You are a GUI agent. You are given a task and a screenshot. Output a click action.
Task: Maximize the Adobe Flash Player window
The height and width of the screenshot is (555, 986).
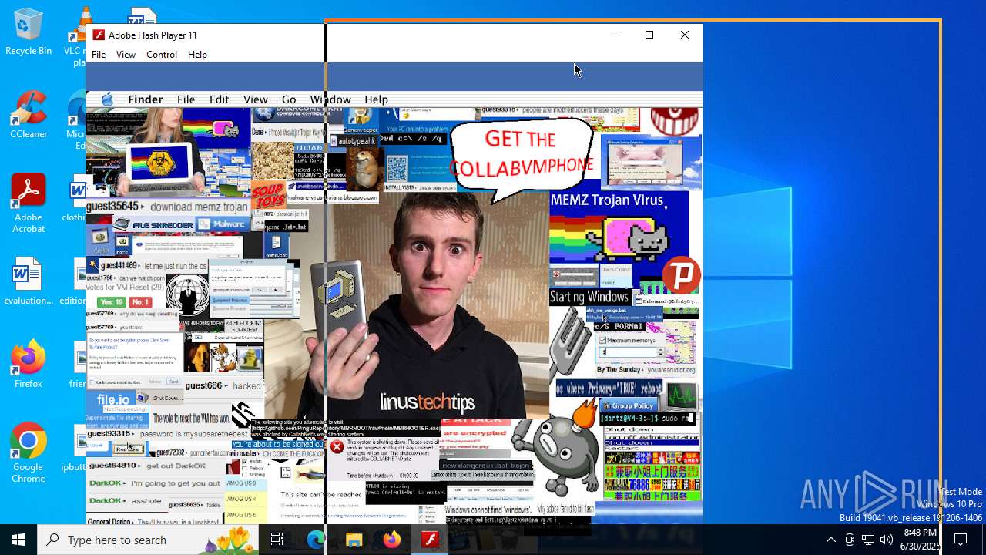tap(649, 35)
